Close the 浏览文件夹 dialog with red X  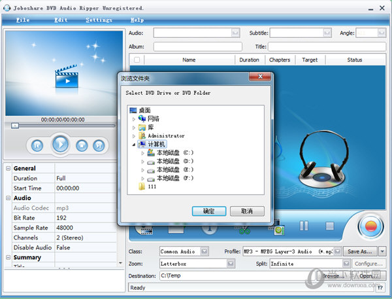tap(260, 77)
